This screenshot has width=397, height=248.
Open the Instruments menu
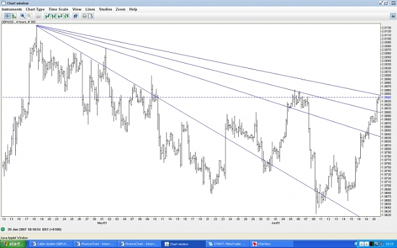tap(11, 10)
